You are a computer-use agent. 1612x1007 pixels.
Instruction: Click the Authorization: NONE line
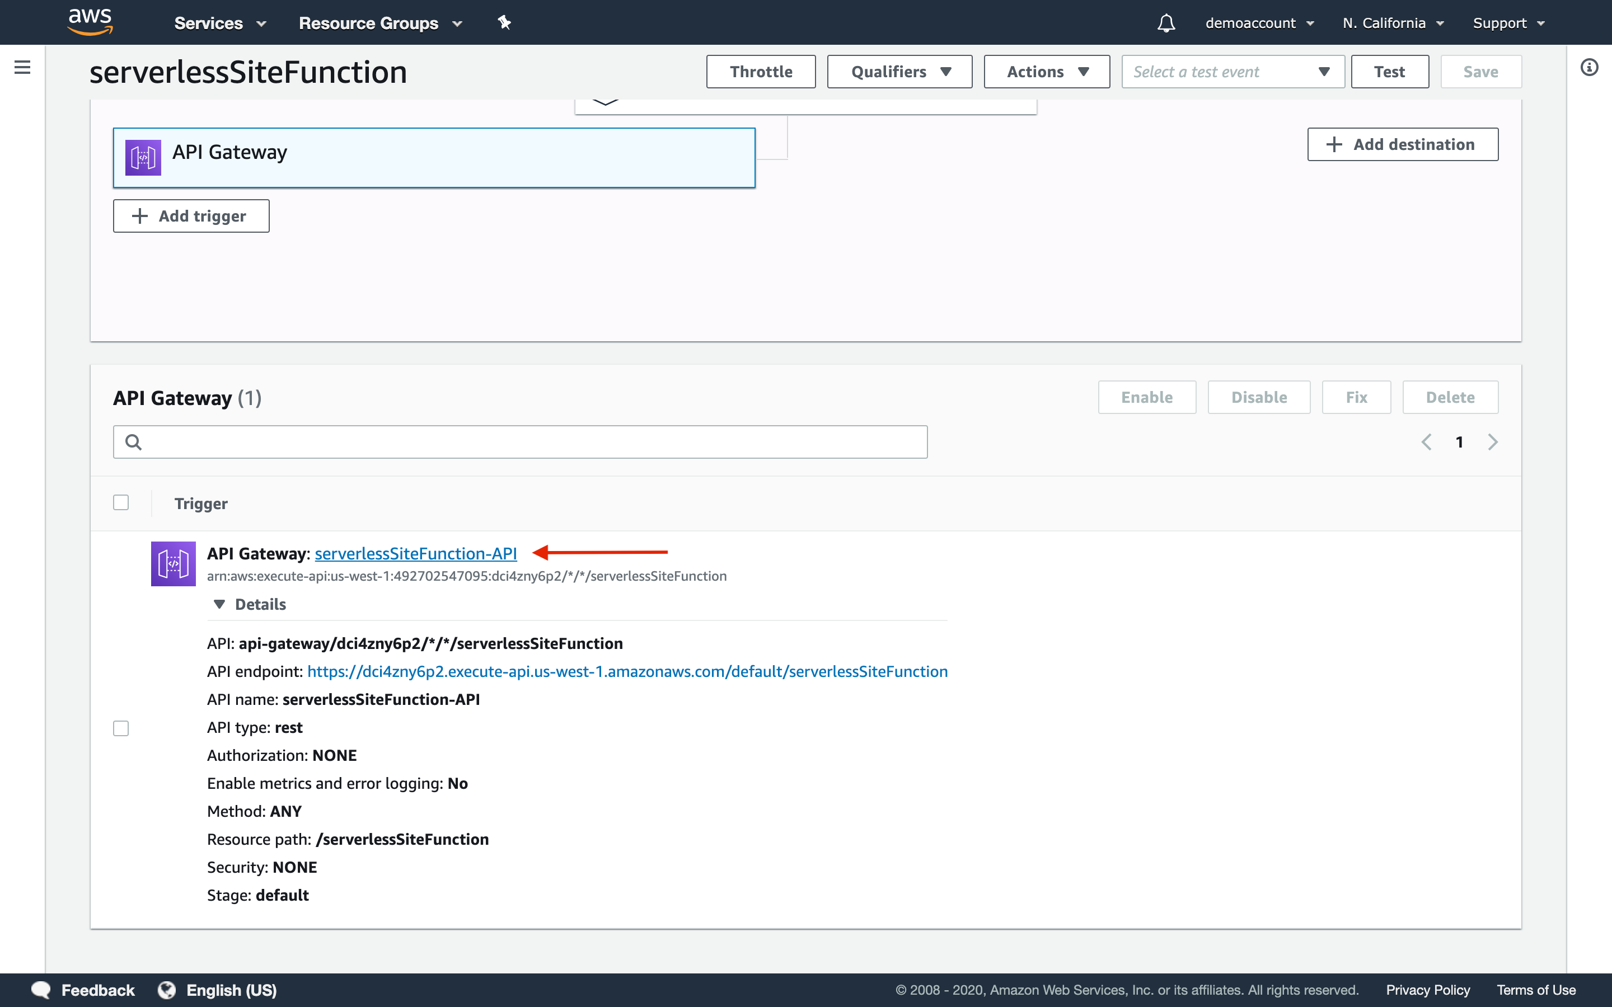point(282,755)
